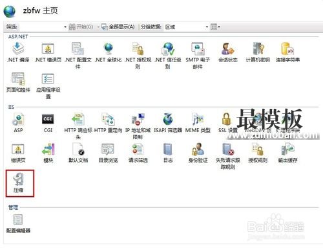The height and width of the screenshot is (248, 323).
Task: Click 全部显示(A) button
Action: (118, 27)
